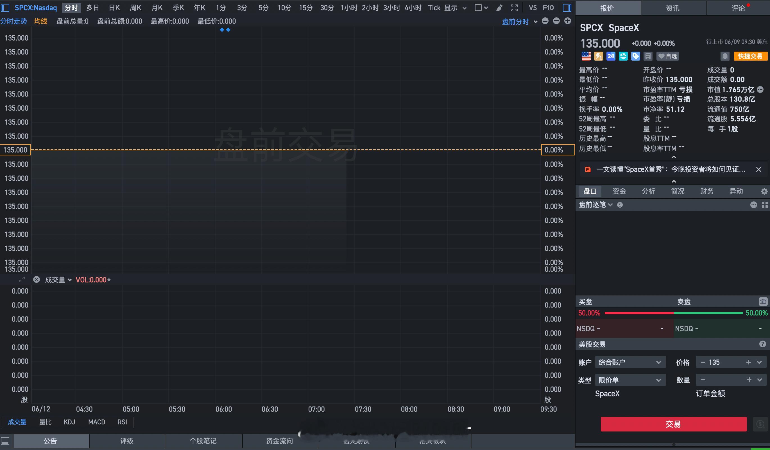Open quantity field dropdown arrow
The height and width of the screenshot is (450, 770).
coord(760,380)
